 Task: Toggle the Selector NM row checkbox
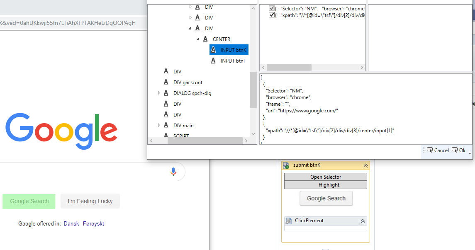click(x=272, y=8)
